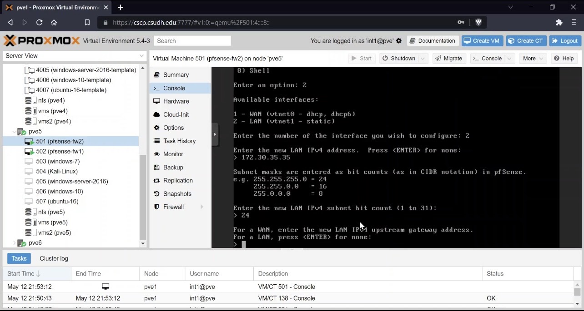The width and height of the screenshot is (584, 311).
Task: Open the browser hamburger menu
Action: tap(574, 22)
